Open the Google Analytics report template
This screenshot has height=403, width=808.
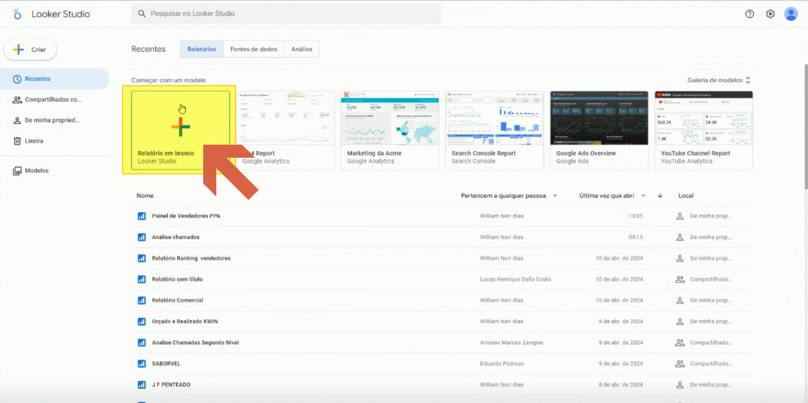coord(285,130)
